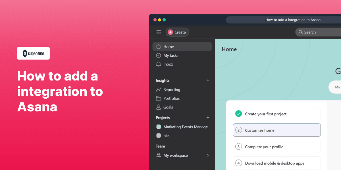
Task: Open the Home icon in sidebar
Action: click(159, 46)
